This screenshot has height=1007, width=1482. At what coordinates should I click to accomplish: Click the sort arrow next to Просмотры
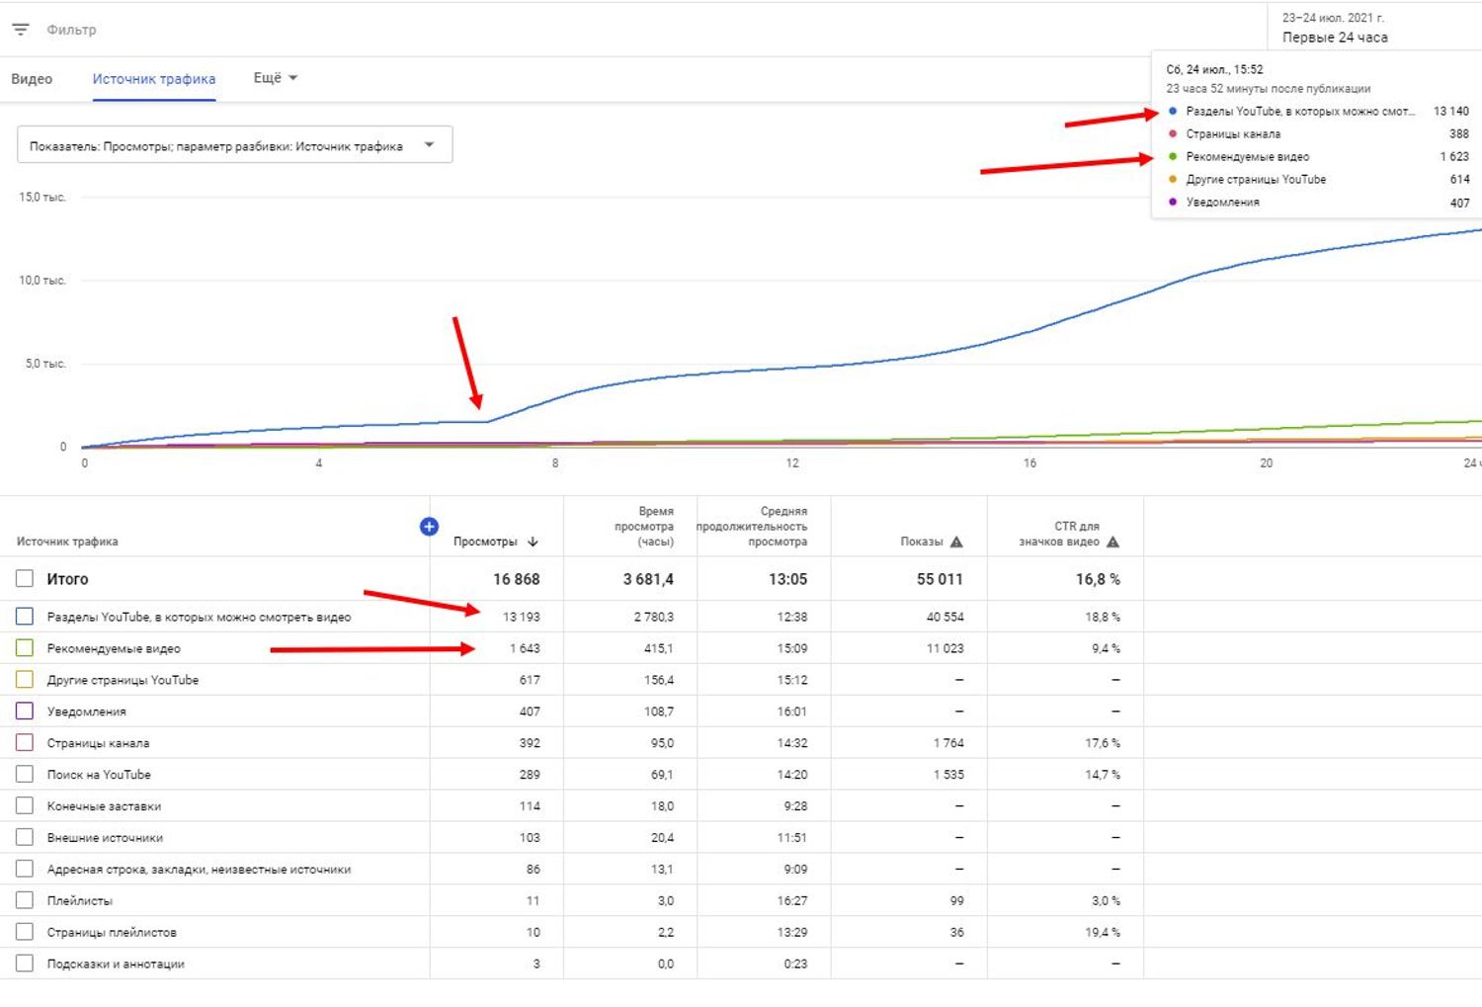point(533,542)
